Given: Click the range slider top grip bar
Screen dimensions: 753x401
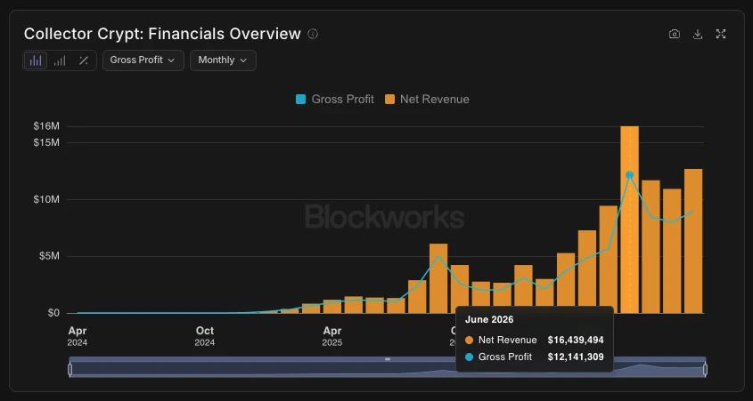Looking at the screenshot, I should (x=388, y=359).
